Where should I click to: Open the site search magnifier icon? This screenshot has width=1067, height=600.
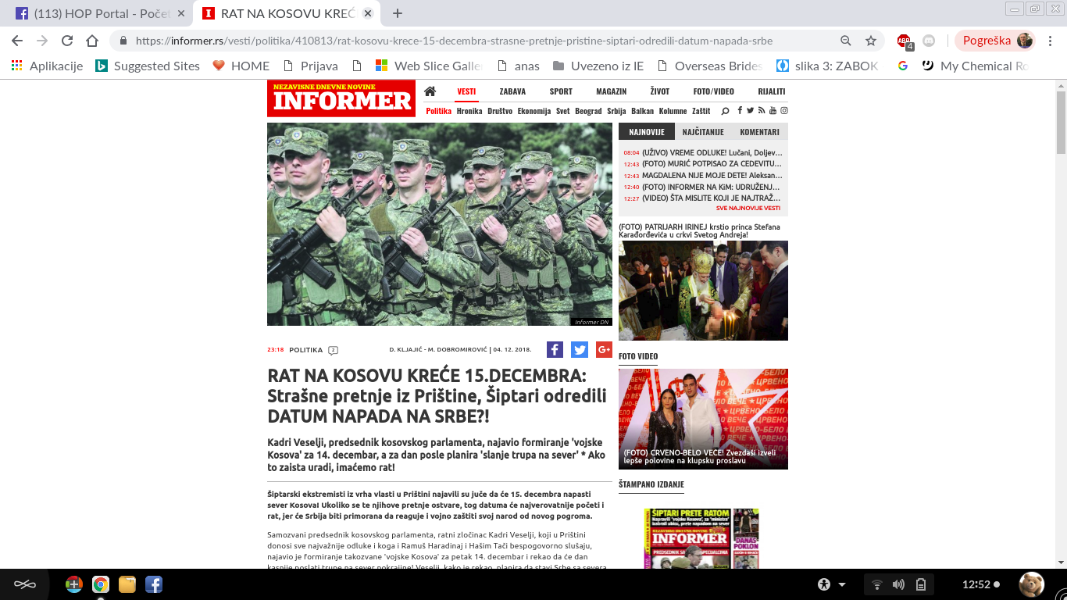point(725,110)
